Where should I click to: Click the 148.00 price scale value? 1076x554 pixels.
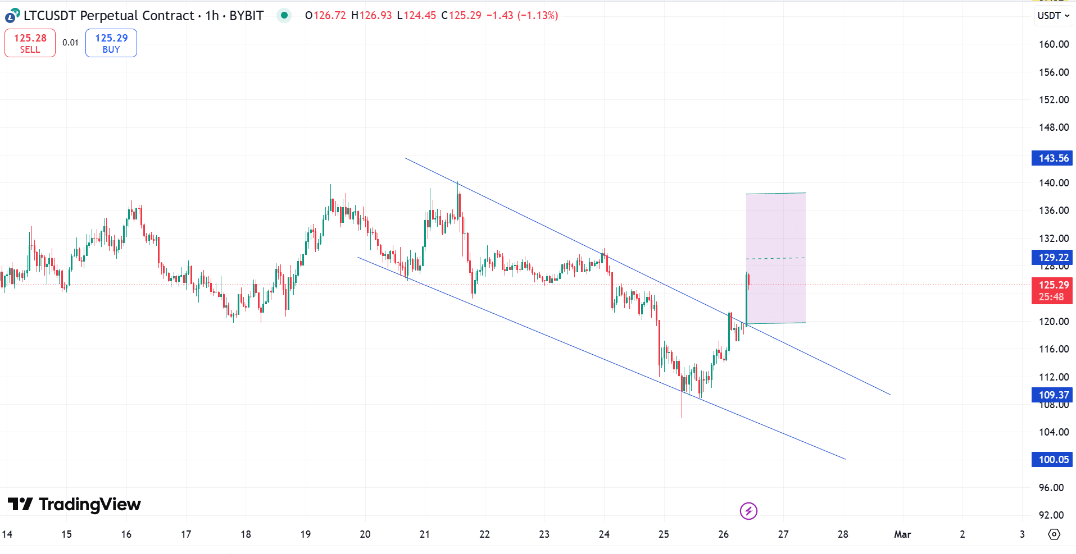(x=1054, y=127)
